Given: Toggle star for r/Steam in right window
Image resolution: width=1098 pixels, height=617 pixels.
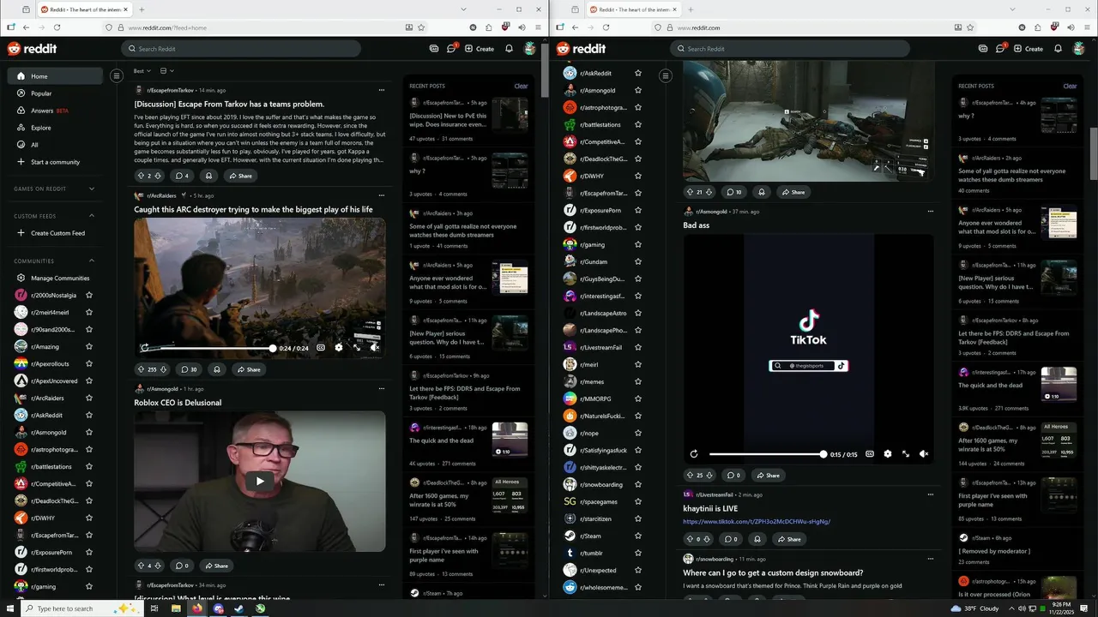Looking at the screenshot, I should tap(638, 536).
